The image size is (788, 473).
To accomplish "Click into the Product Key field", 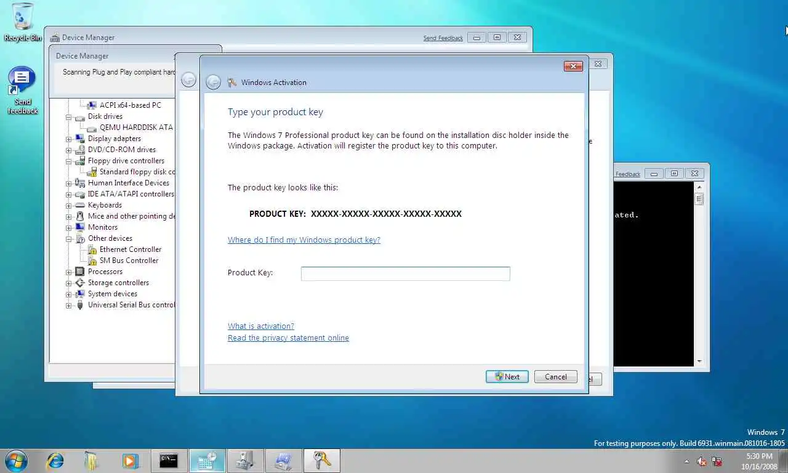I will click(405, 273).
